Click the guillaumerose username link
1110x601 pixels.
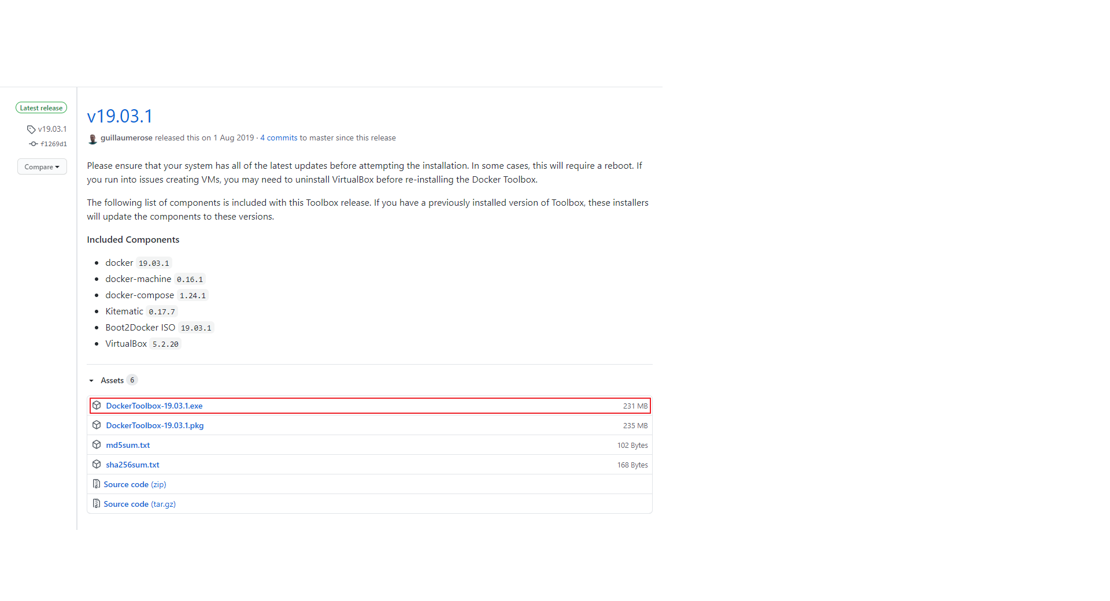(126, 138)
